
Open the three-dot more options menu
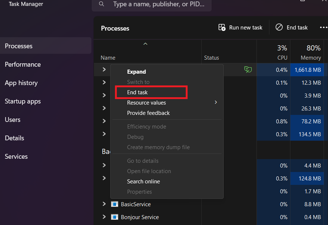323,27
